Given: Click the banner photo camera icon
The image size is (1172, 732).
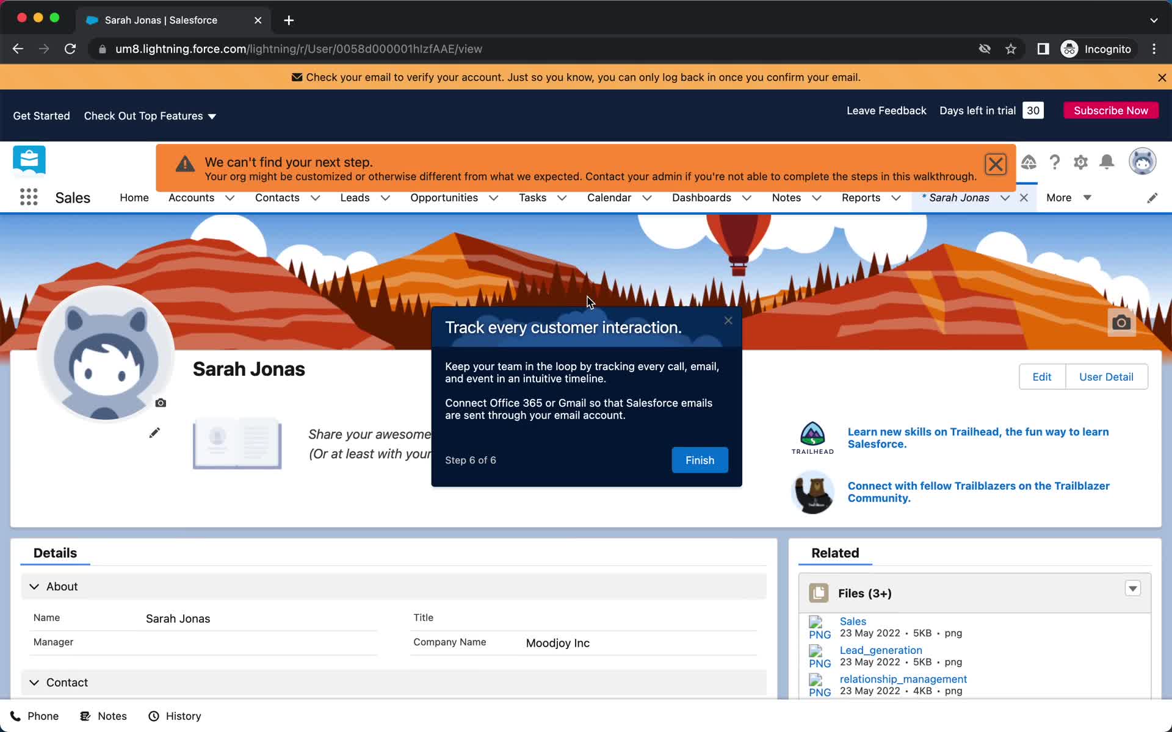Looking at the screenshot, I should (x=1121, y=322).
